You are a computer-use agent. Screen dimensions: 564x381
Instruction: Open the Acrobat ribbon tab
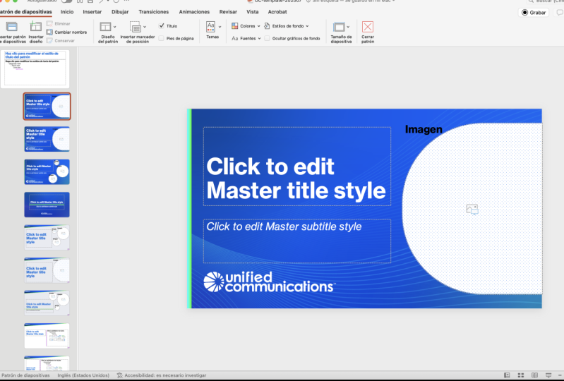(x=277, y=12)
